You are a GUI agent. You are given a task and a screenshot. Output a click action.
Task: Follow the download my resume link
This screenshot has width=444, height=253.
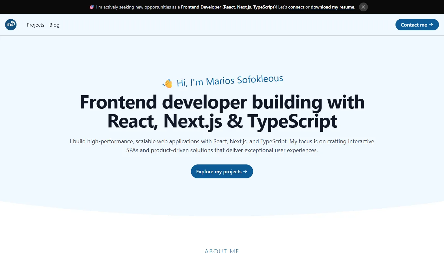point(332,7)
